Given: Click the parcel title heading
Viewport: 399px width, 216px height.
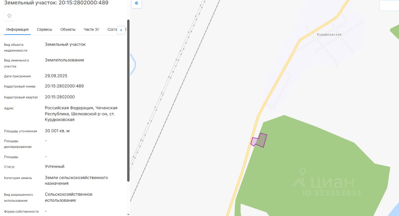Looking at the screenshot, I should (56, 3).
